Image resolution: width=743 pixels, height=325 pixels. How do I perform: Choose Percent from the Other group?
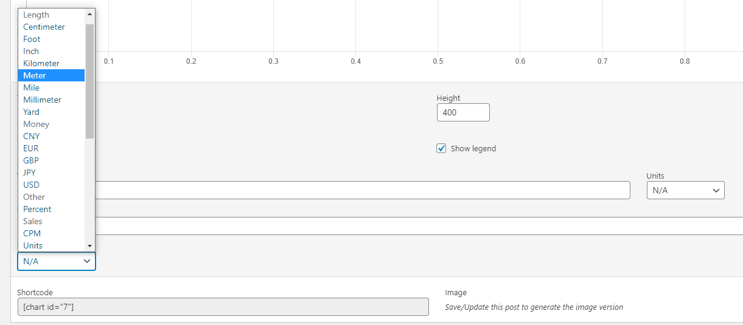[x=37, y=209]
